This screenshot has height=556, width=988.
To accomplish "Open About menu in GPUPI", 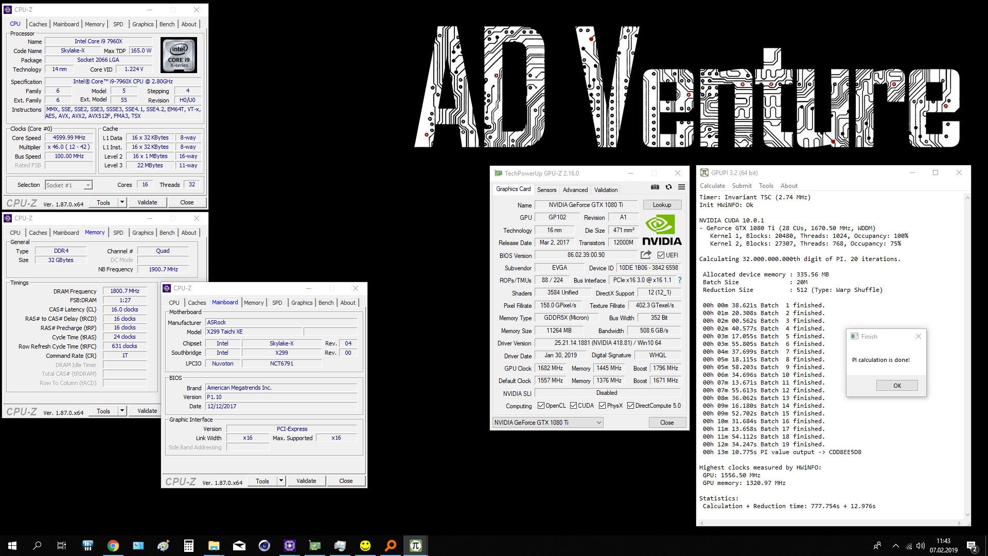I will pos(789,186).
